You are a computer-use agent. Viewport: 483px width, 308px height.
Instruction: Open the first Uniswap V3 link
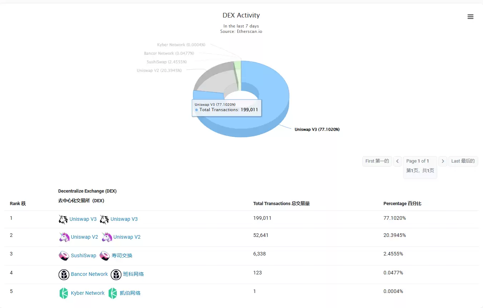coord(83,219)
